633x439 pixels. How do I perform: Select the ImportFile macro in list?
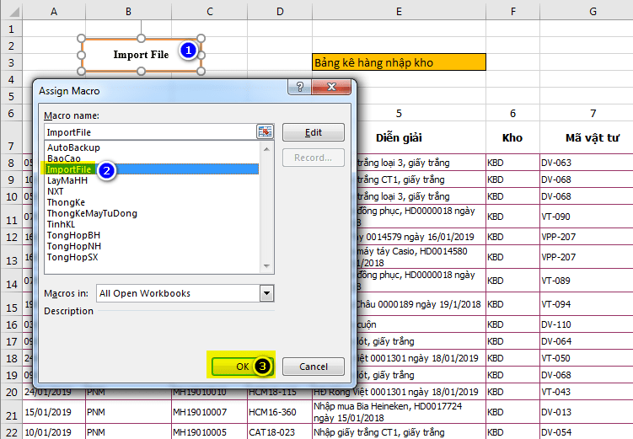pos(153,169)
